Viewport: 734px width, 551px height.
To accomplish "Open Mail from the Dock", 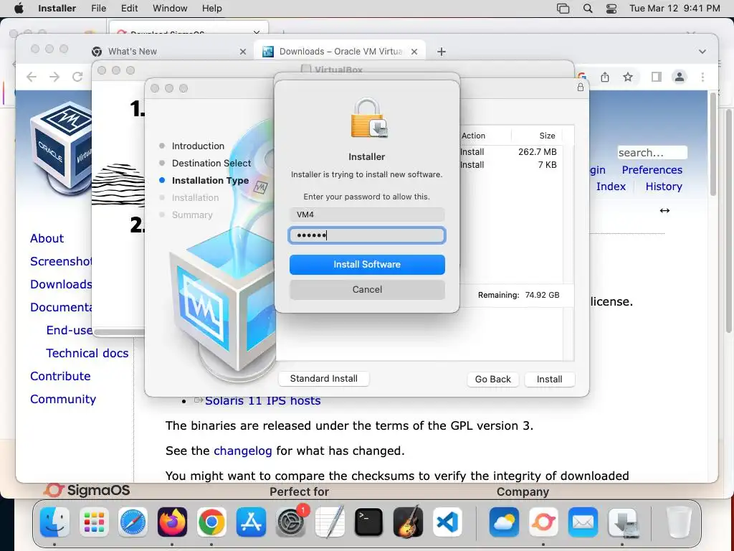I will 583,522.
